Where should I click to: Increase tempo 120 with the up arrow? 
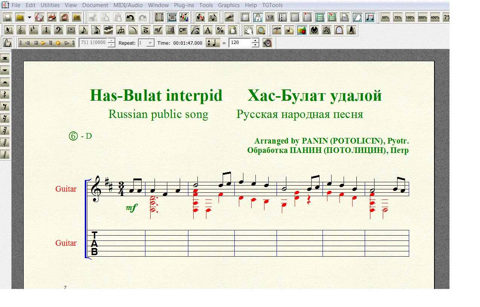point(255,41)
